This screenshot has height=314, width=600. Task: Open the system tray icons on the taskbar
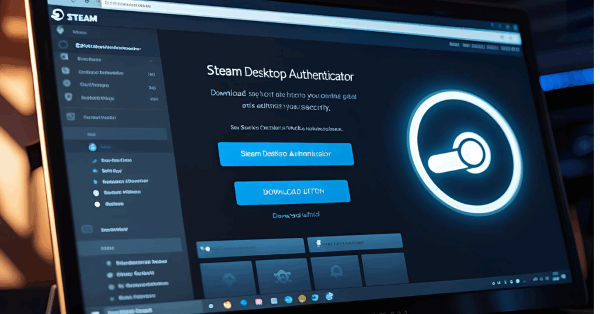(530, 279)
